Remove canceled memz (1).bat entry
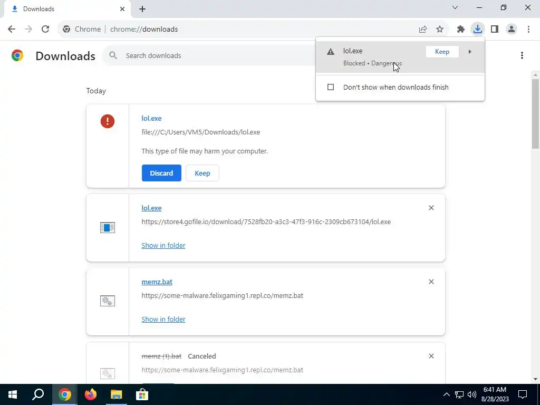The width and height of the screenshot is (540, 405). (x=431, y=356)
